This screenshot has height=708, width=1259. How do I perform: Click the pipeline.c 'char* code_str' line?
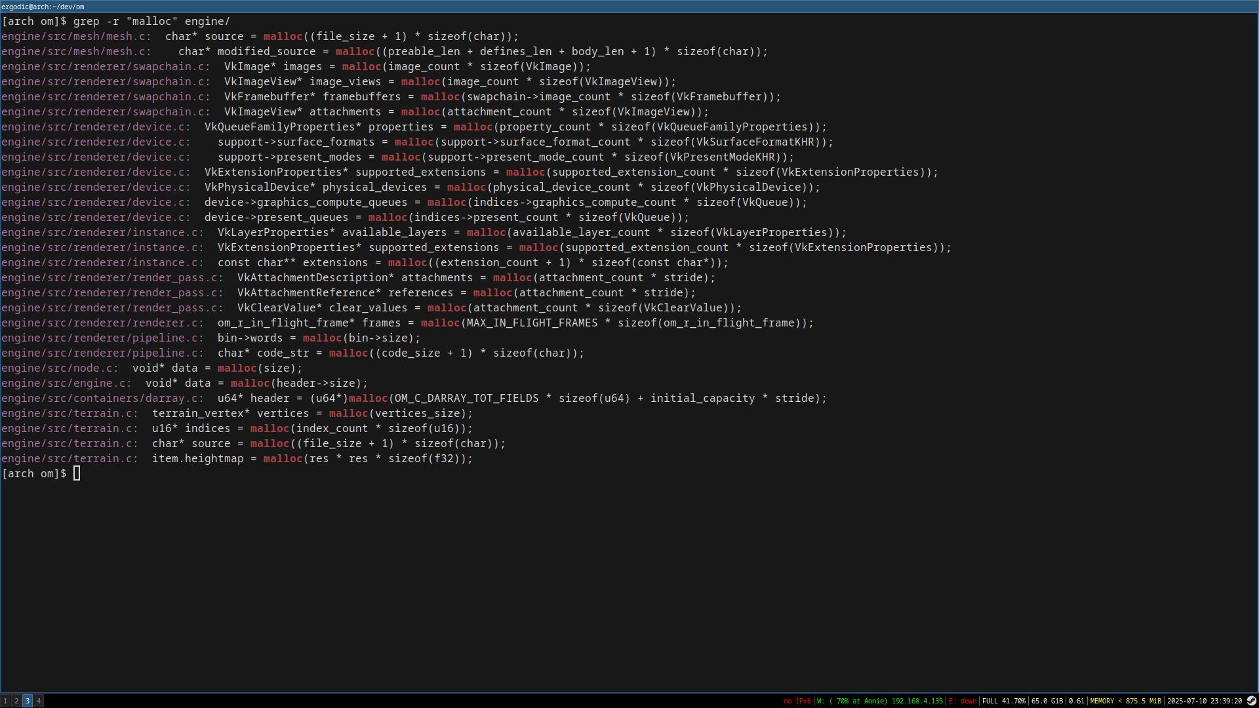coord(292,353)
